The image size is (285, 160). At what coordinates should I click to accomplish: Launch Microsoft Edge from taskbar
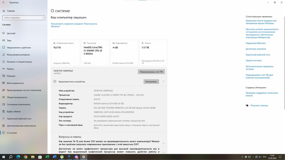18,157
